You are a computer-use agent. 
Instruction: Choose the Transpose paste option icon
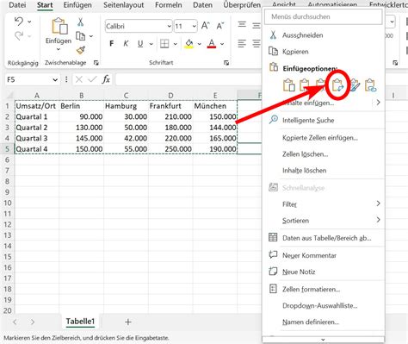coord(338,85)
